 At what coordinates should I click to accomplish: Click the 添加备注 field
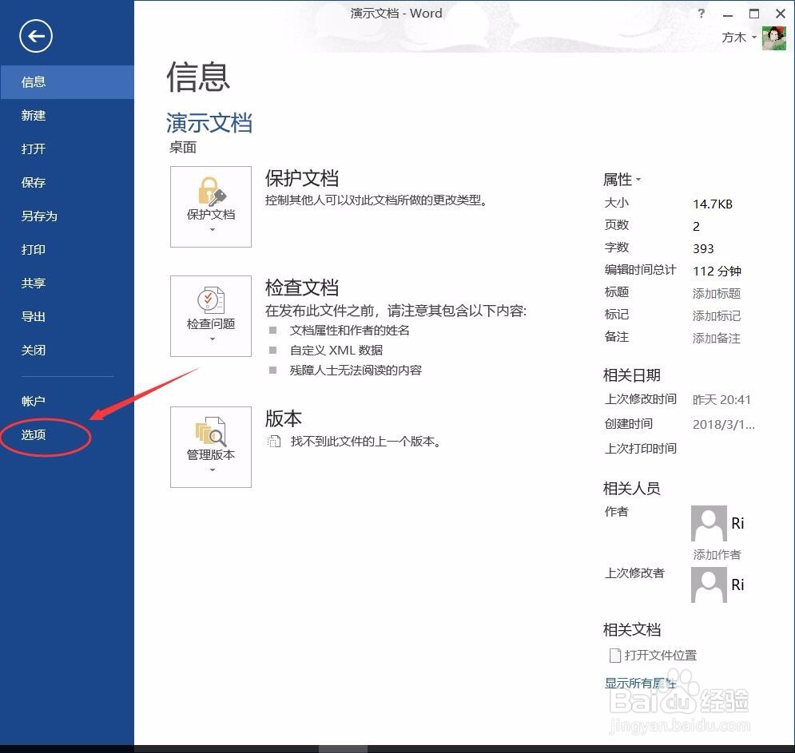717,338
